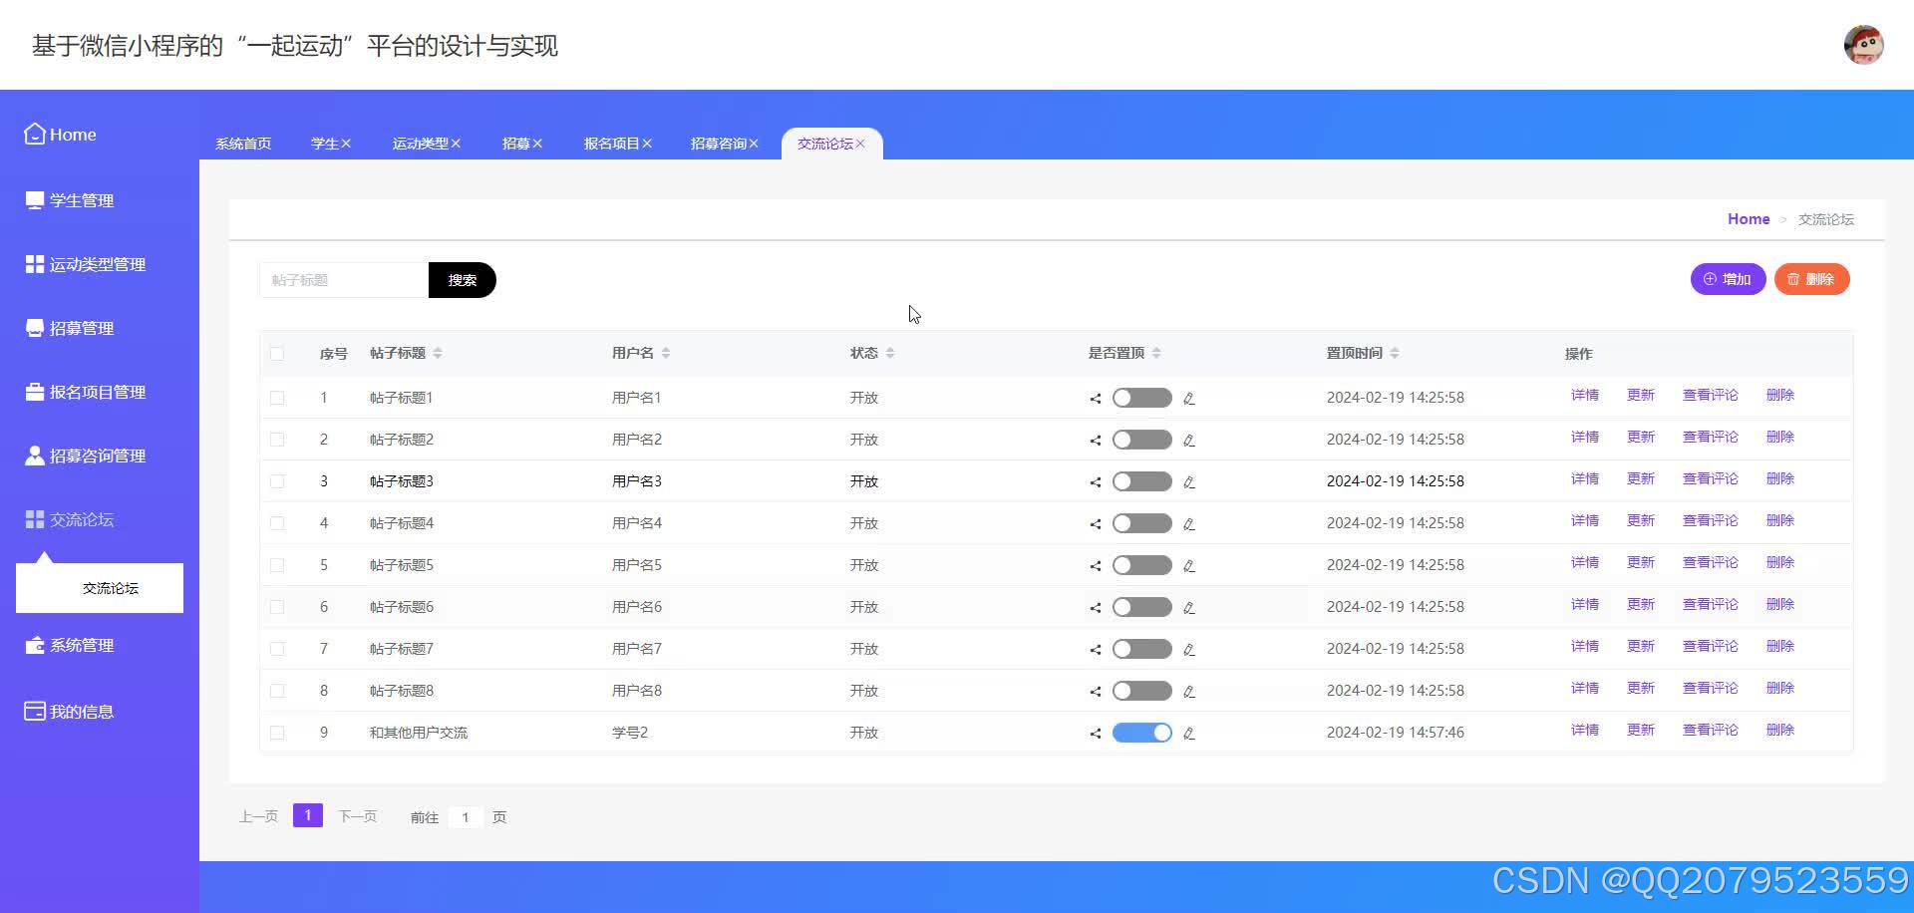Viewport: 1914px width, 913px height.
Task: Open the user avatar in the header
Action: click(1863, 45)
